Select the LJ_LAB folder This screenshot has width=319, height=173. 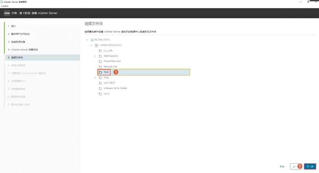108,51
